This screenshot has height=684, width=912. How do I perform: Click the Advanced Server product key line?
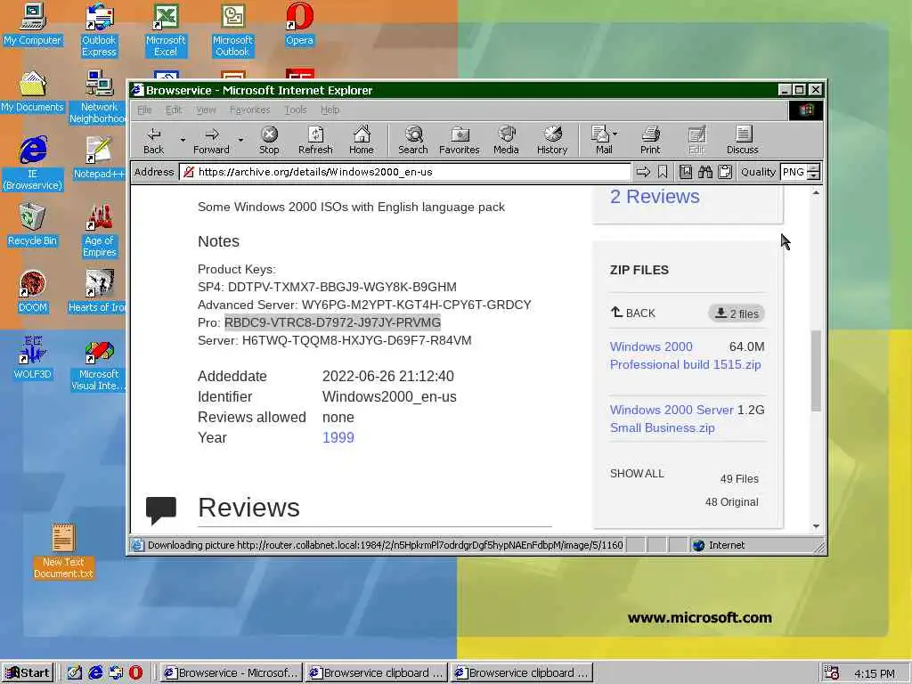(364, 305)
